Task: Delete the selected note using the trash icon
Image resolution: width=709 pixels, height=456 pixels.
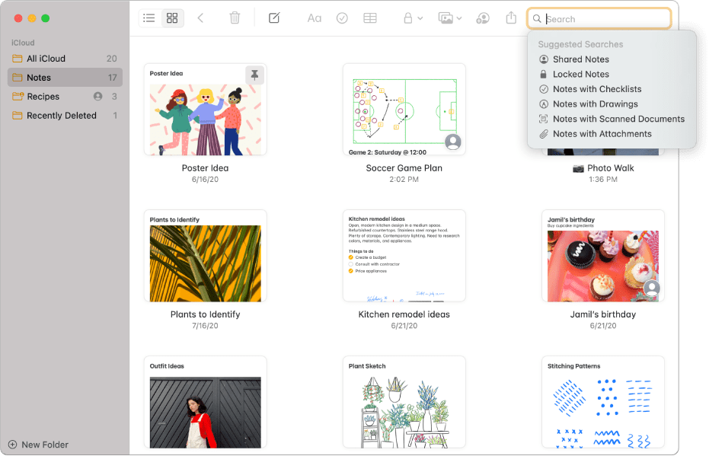Action: tap(236, 18)
